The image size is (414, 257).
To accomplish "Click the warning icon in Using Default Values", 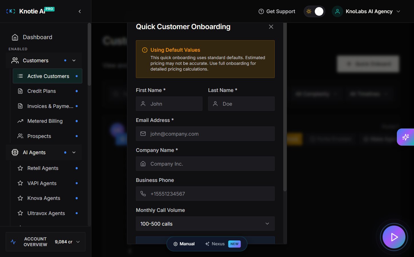I will click(145, 50).
